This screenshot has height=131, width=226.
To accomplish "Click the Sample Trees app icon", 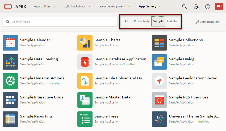I will [85, 119].
